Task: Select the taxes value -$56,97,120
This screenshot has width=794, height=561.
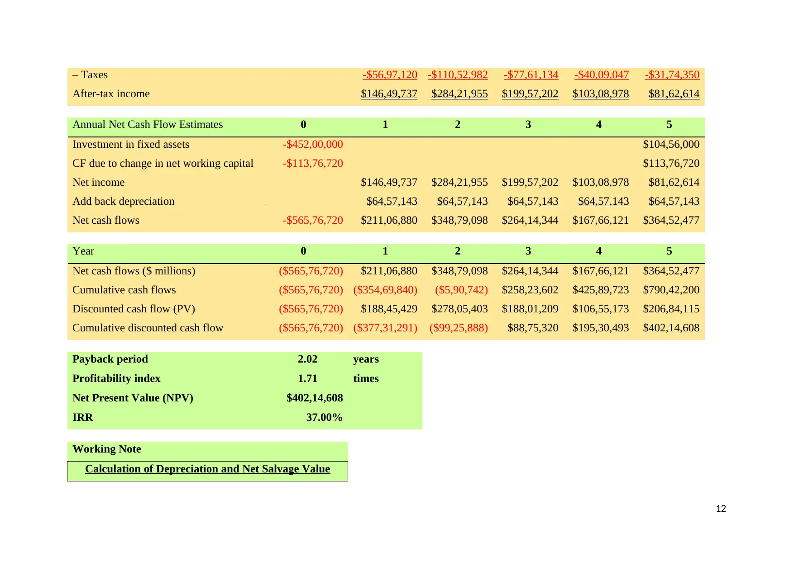Action: pos(390,75)
